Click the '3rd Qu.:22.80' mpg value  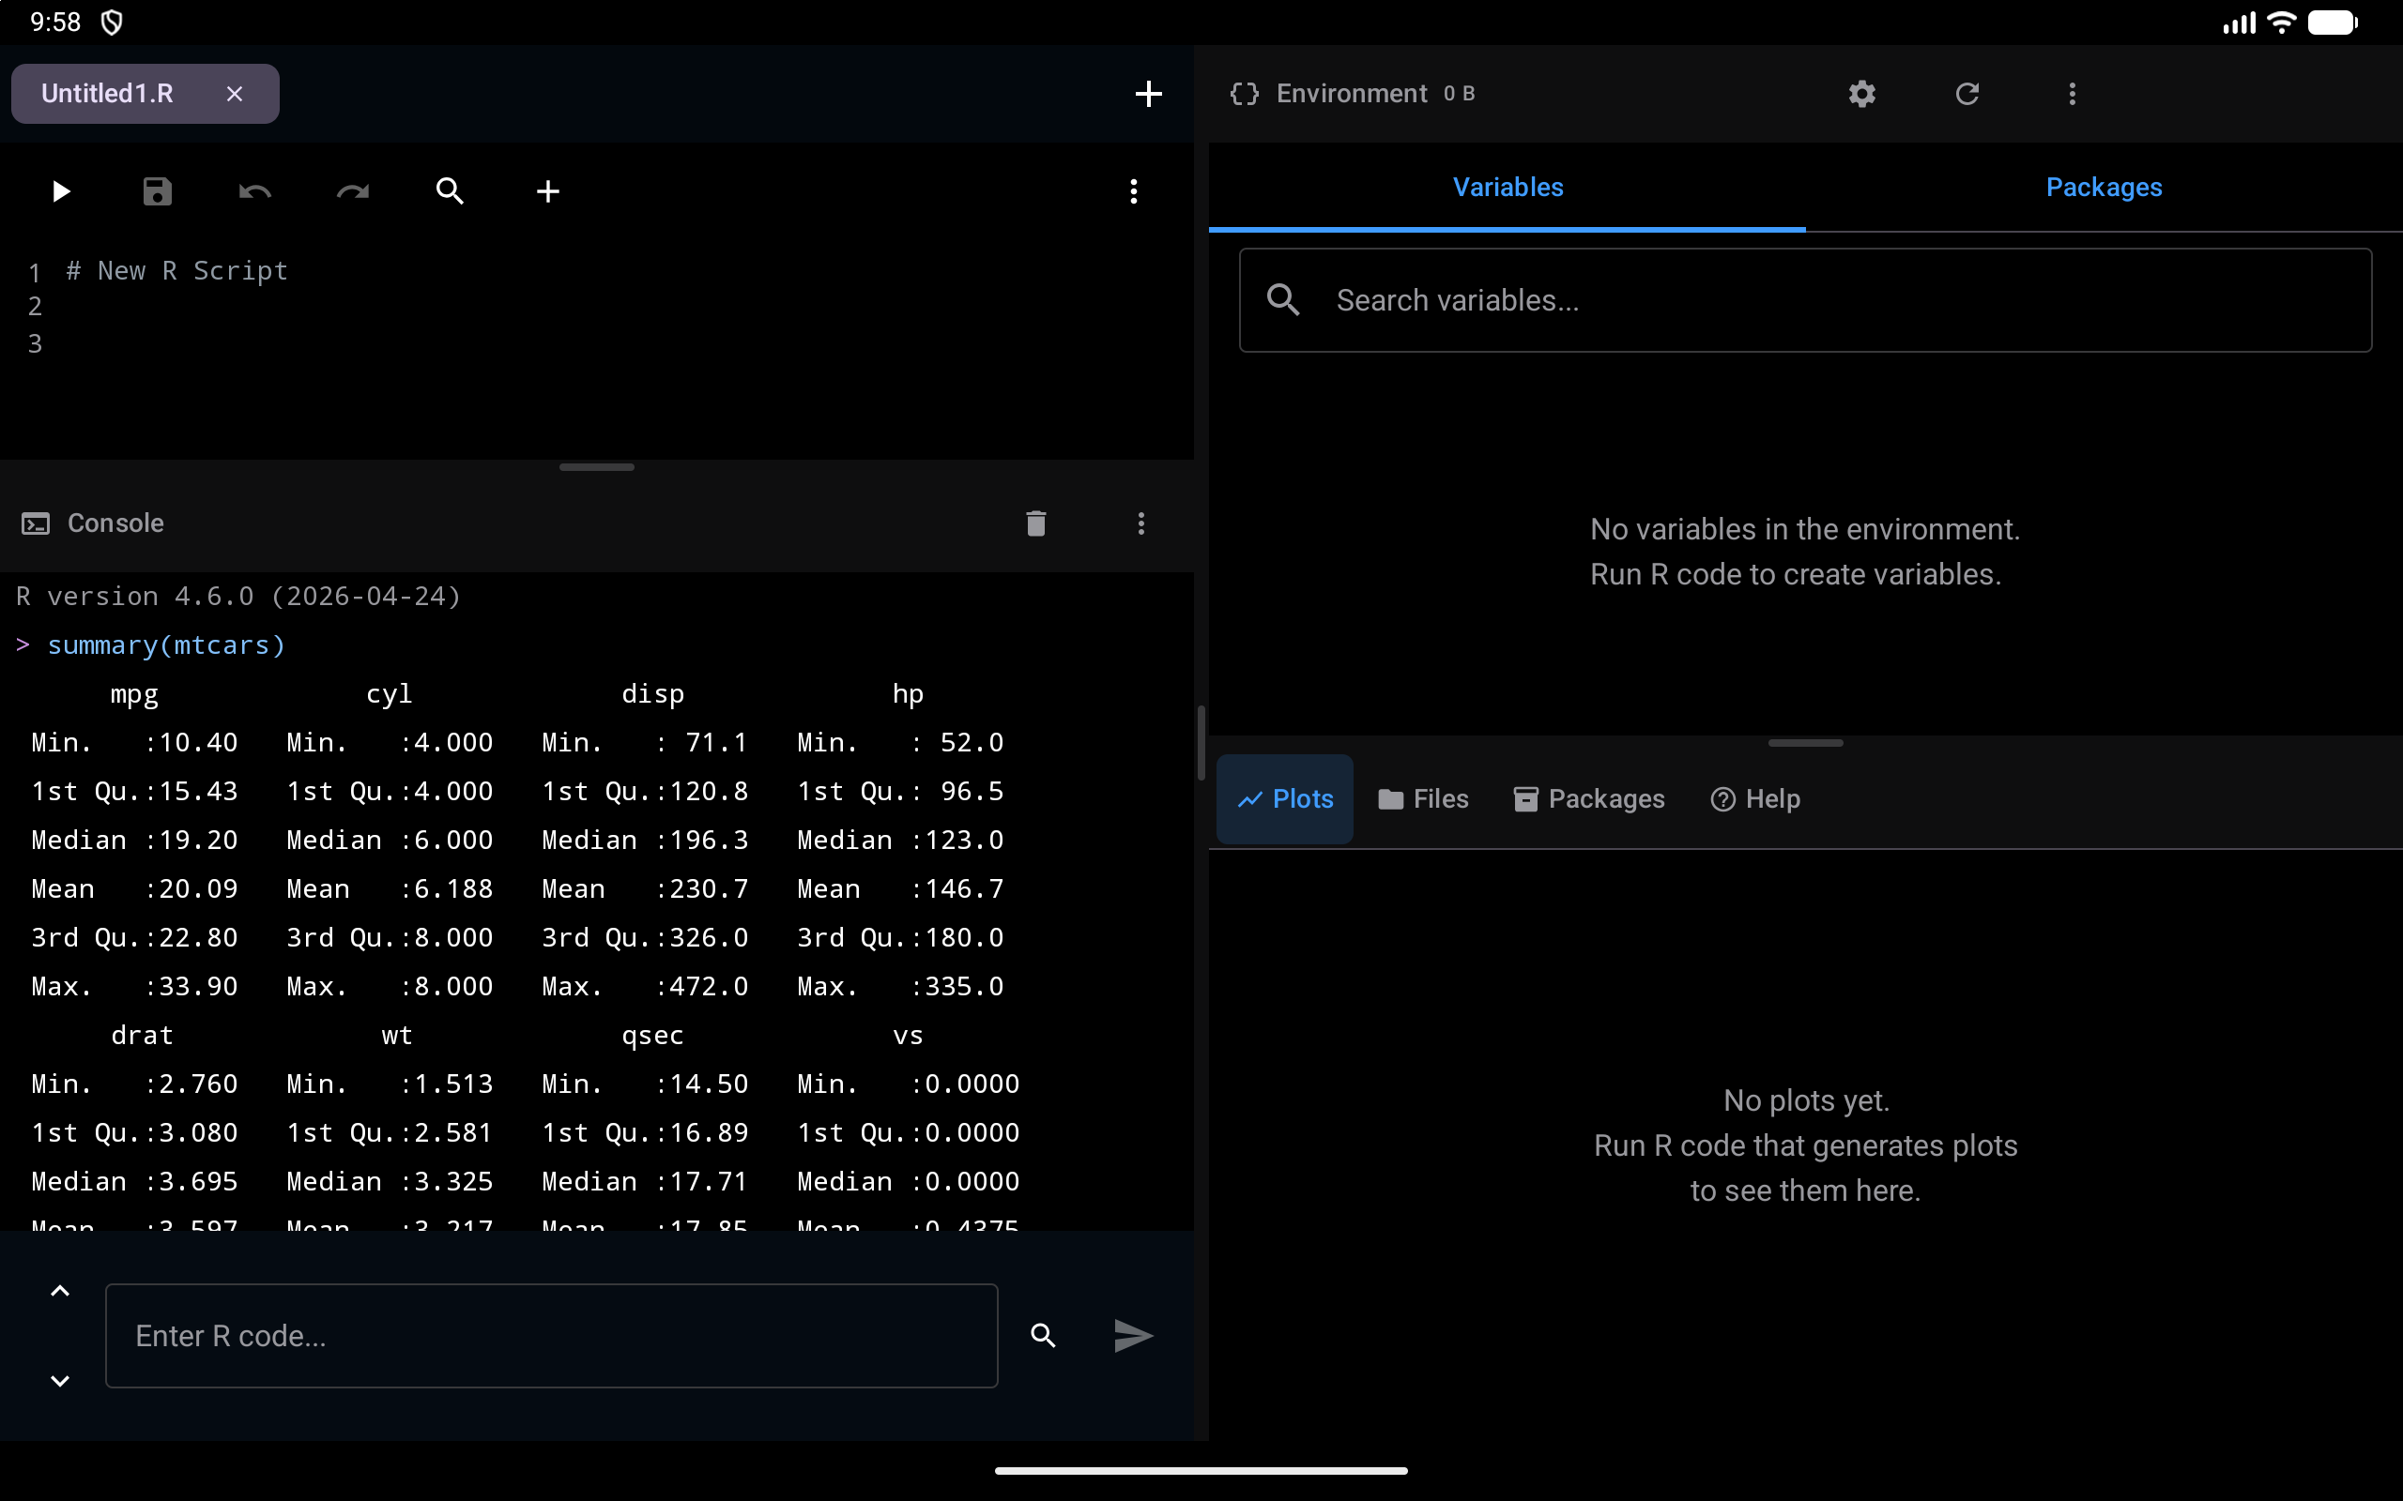[134, 937]
